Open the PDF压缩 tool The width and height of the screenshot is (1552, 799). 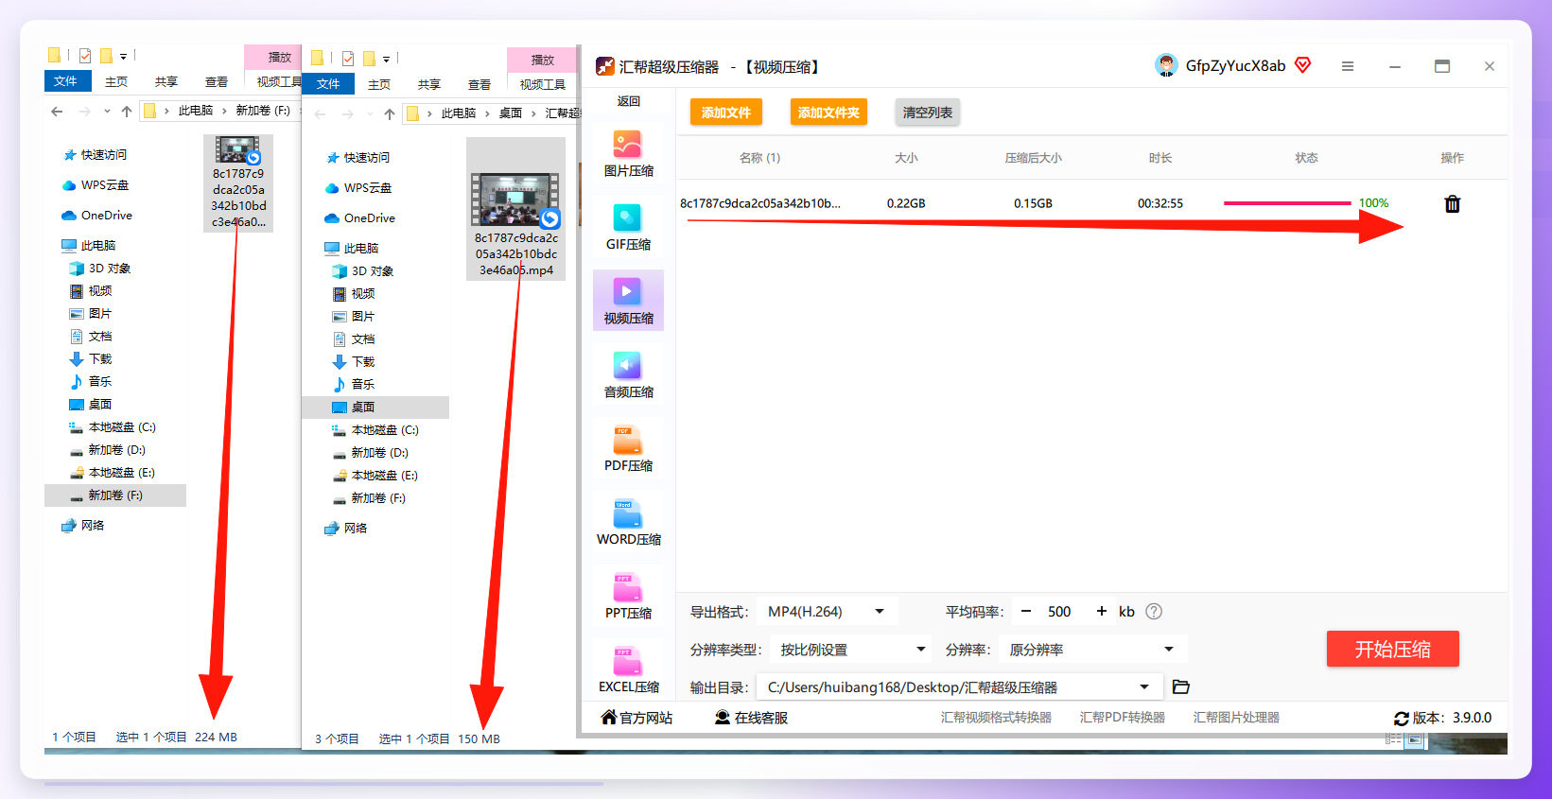628,449
